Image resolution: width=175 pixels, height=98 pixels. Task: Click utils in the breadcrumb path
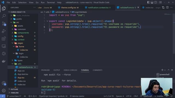(47, 12)
